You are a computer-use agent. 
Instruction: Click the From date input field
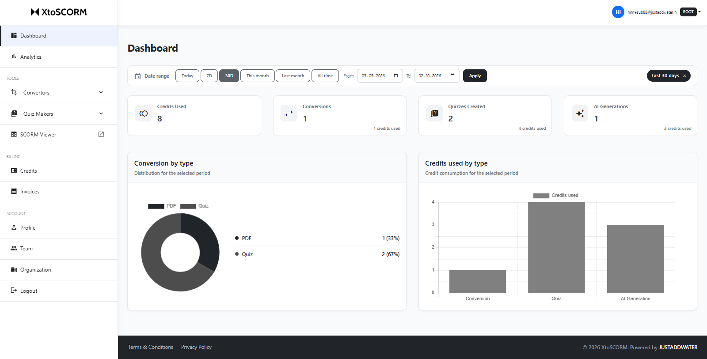coord(380,76)
